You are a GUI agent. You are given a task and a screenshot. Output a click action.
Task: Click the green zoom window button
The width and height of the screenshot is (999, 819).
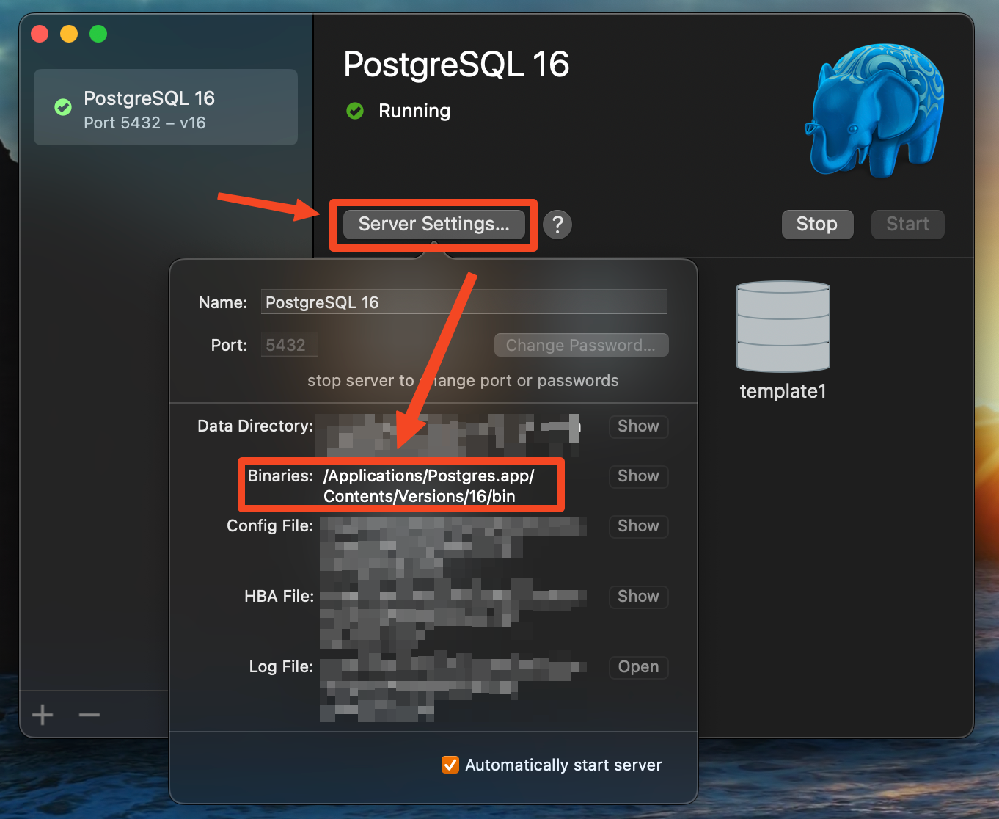coord(98,34)
